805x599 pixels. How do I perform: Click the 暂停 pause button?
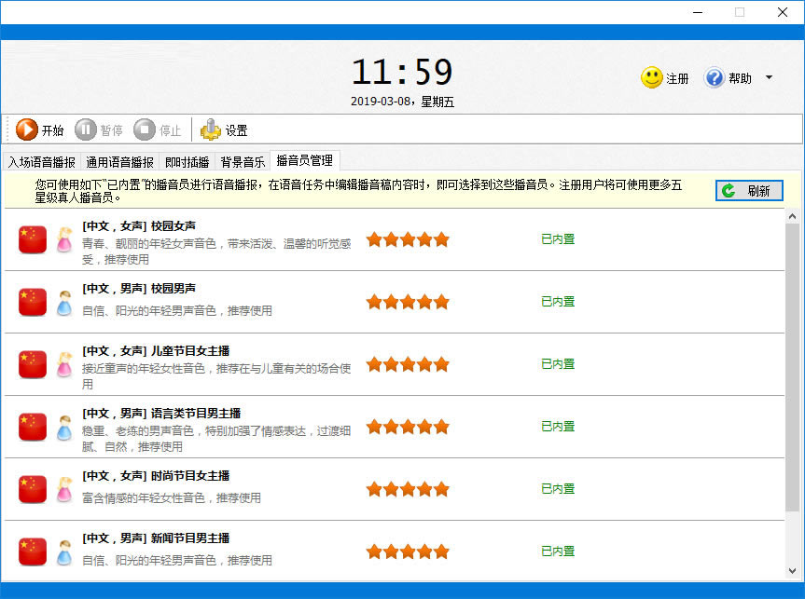tap(99, 129)
